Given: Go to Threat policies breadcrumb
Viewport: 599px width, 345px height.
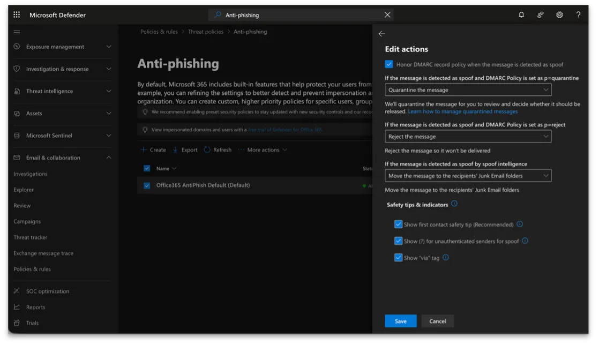Looking at the screenshot, I should [x=206, y=32].
